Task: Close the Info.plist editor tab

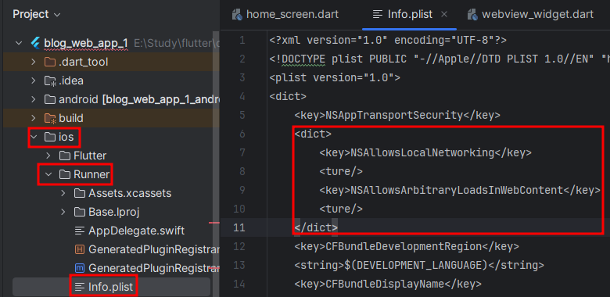Action: [x=444, y=15]
